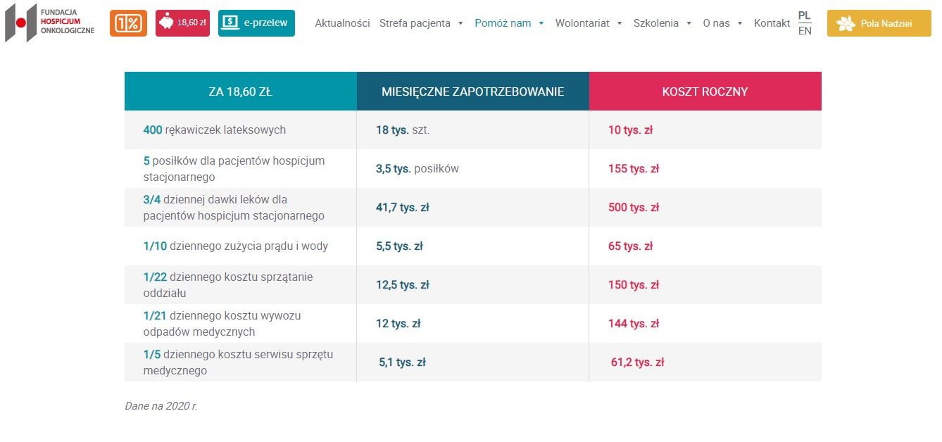Screen dimensions: 942x442
Task: Expand the Pomóż nam dropdown arrow
Action: click(x=541, y=23)
